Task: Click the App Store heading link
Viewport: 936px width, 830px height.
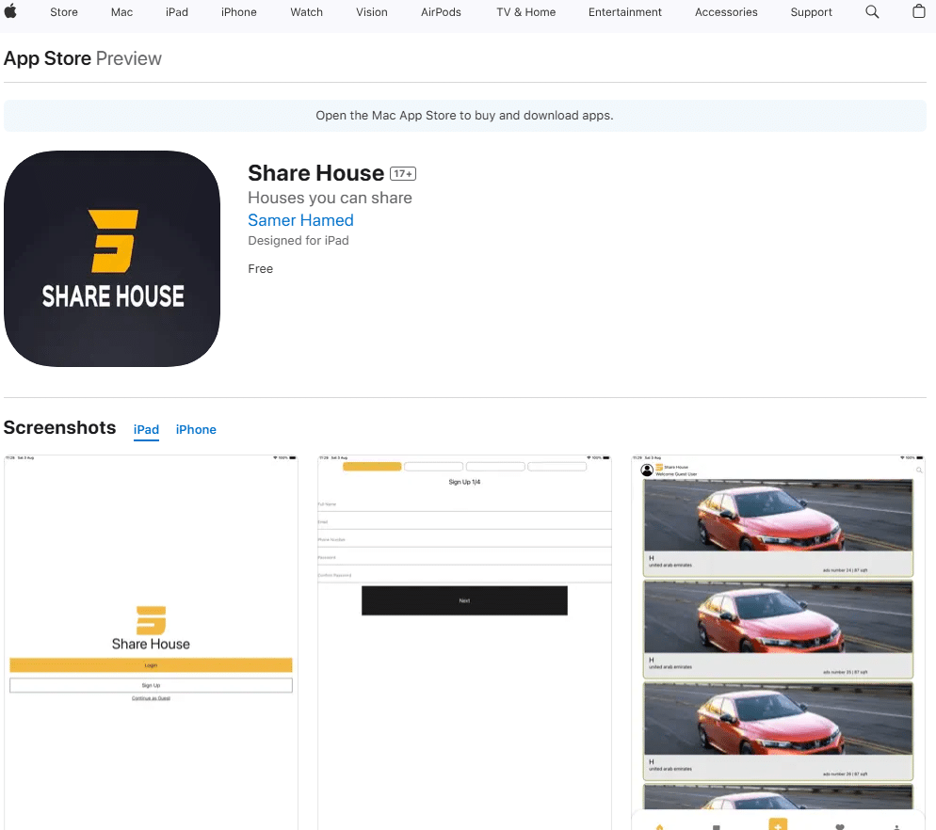Action: tap(47, 58)
